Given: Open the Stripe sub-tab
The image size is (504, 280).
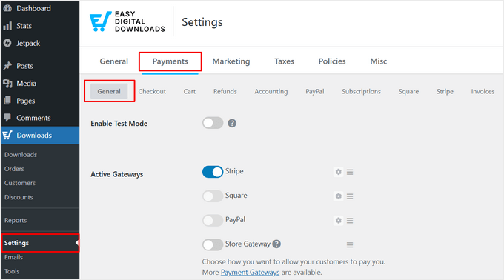Looking at the screenshot, I should coord(445,91).
